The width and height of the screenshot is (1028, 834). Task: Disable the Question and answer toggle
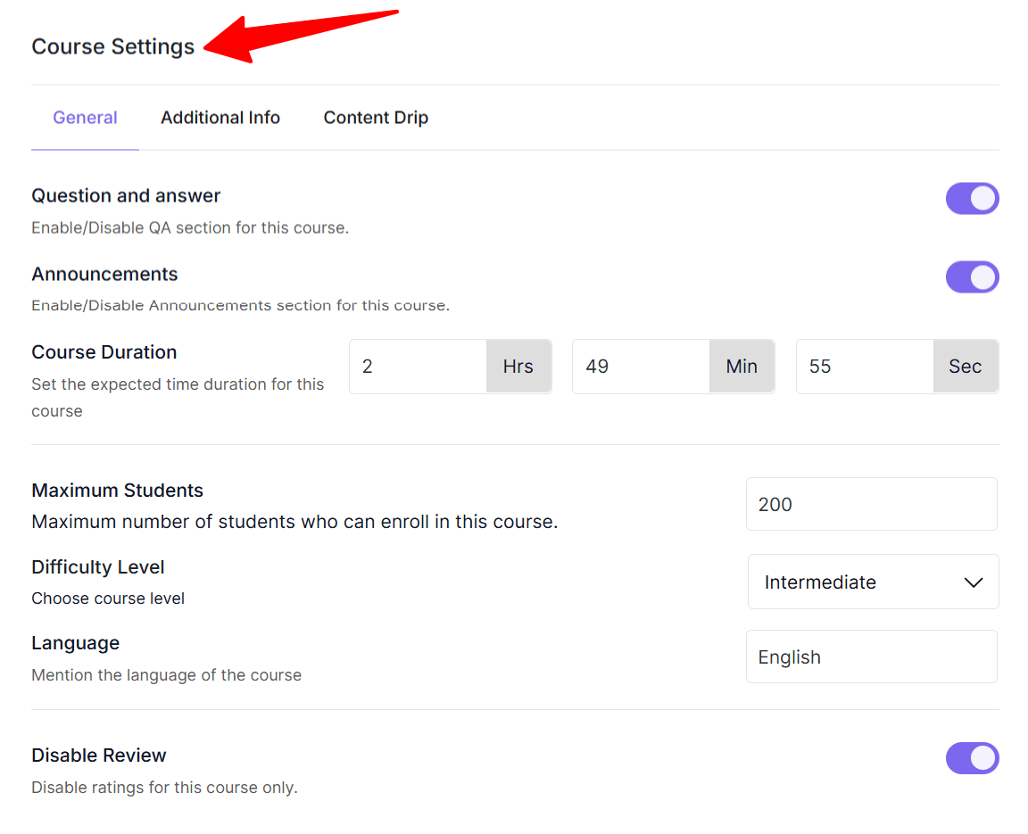tap(972, 198)
